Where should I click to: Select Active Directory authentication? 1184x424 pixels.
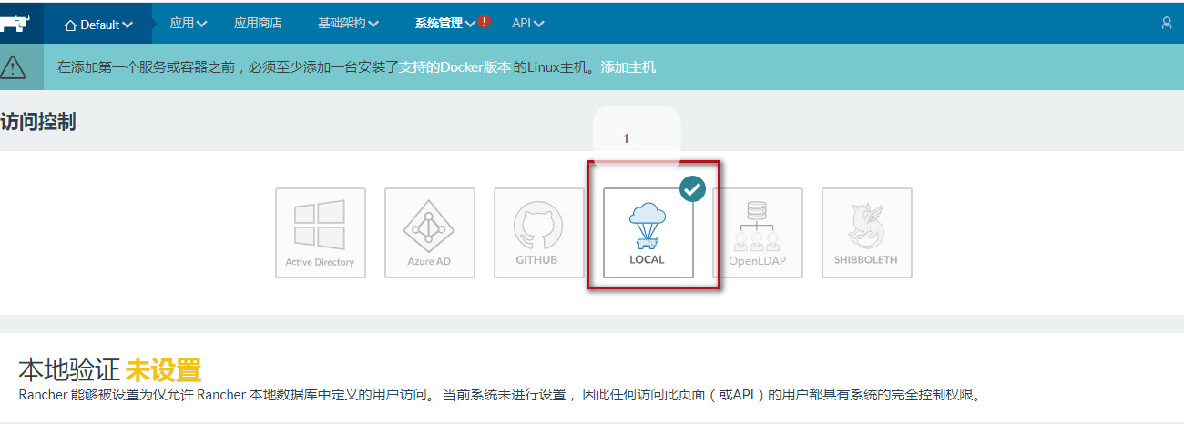[320, 233]
